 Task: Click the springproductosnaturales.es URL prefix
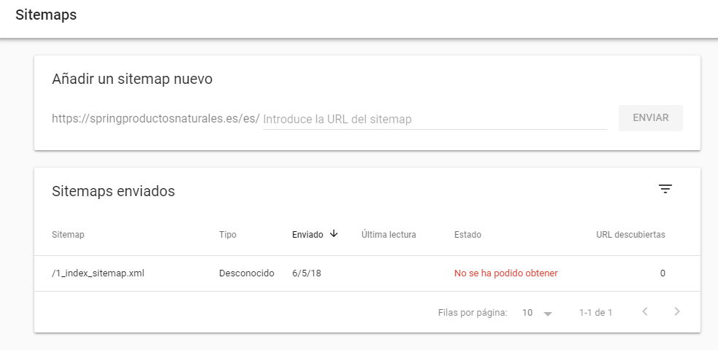(156, 120)
